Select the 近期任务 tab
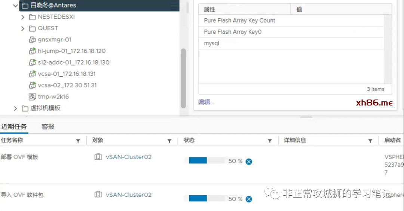The image size is (404, 211). coord(14,126)
